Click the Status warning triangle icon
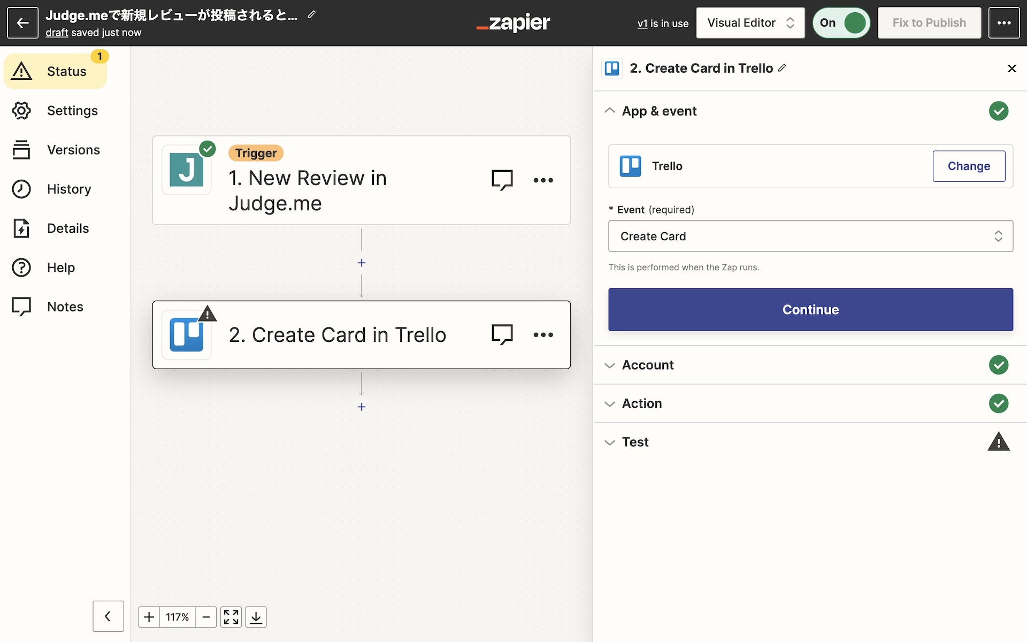This screenshot has height=642, width=1027. pos(21,71)
